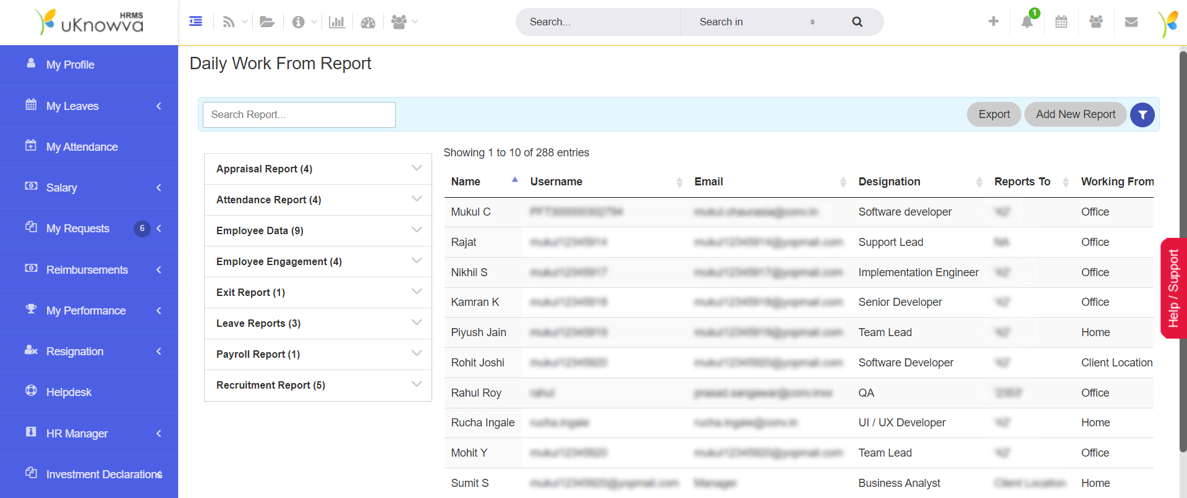1187x498 pixels.
Task: Click the notifications bell icon
Action: [x=1027, y=22]
